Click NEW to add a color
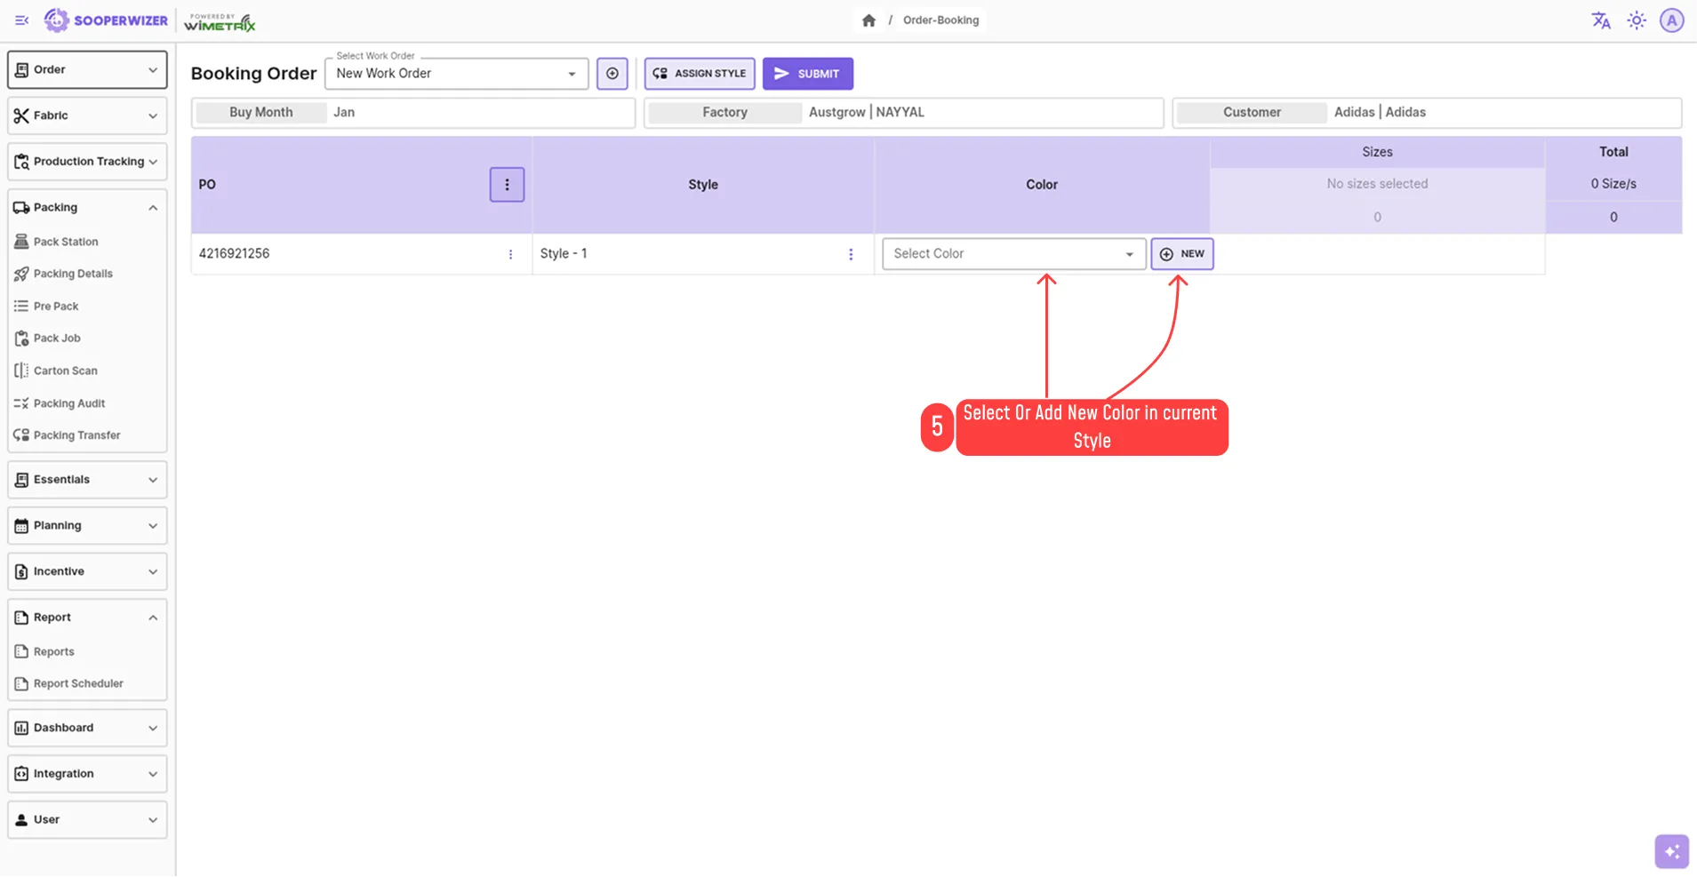This screenshot has width=1697, height=877. (x=1182, y=253)
